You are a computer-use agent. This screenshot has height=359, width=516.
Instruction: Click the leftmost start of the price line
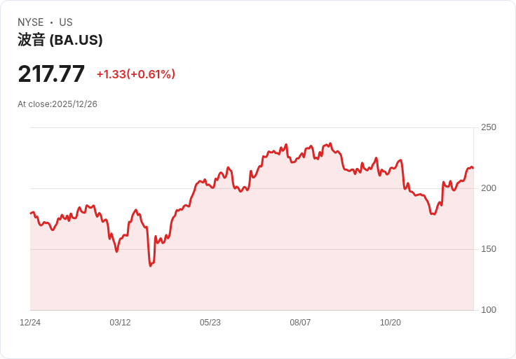click(30, 213)
